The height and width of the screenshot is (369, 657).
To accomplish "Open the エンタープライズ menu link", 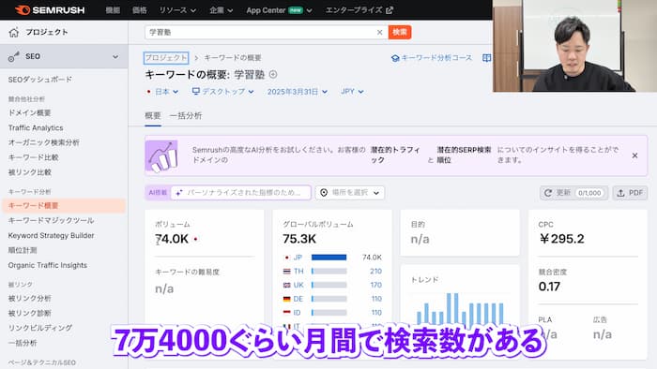I will coord(359,10).
